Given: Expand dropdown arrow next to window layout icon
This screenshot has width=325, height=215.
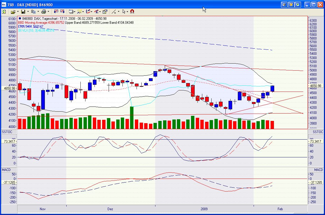Looking at the screenshot, I should pos(75,12).
